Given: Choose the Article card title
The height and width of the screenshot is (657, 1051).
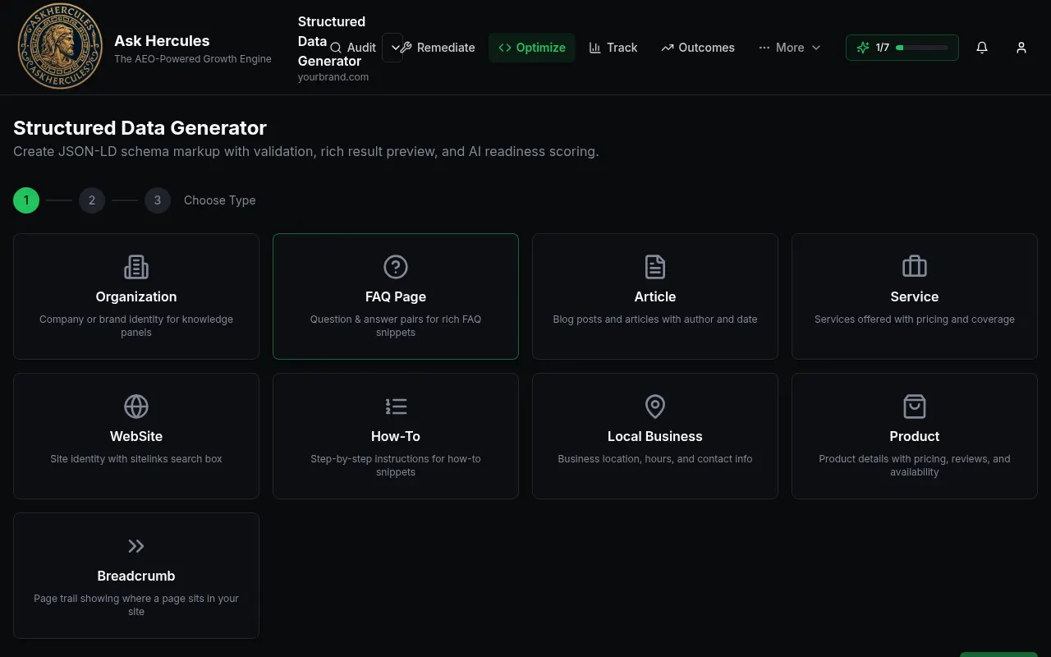Looking at the screenshot, I should 655,296.
